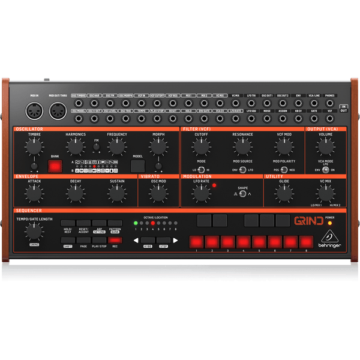
Task: Click the PHONES output jack
Action: pos(329,103)
